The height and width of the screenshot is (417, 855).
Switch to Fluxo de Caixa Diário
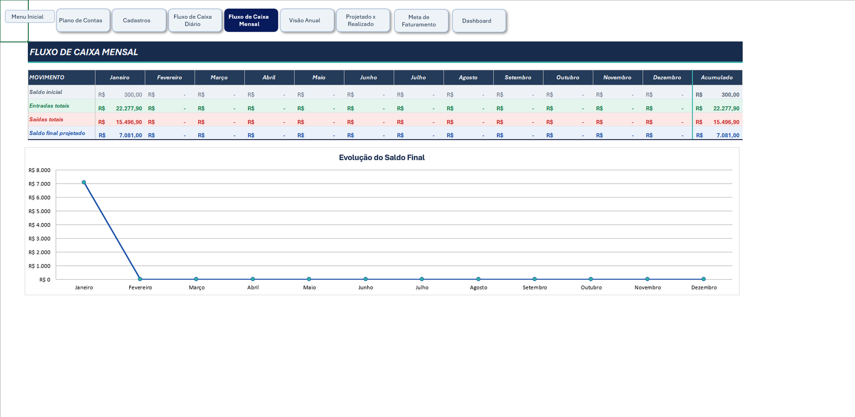tap(195, 20)
